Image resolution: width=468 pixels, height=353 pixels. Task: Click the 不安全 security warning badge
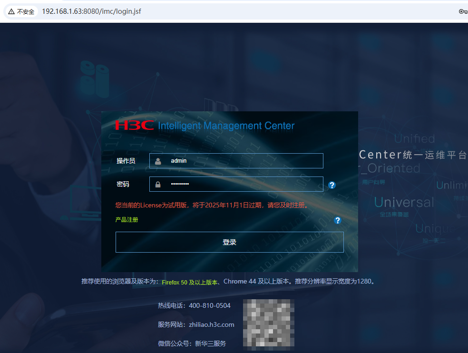(x=21, y=11)
